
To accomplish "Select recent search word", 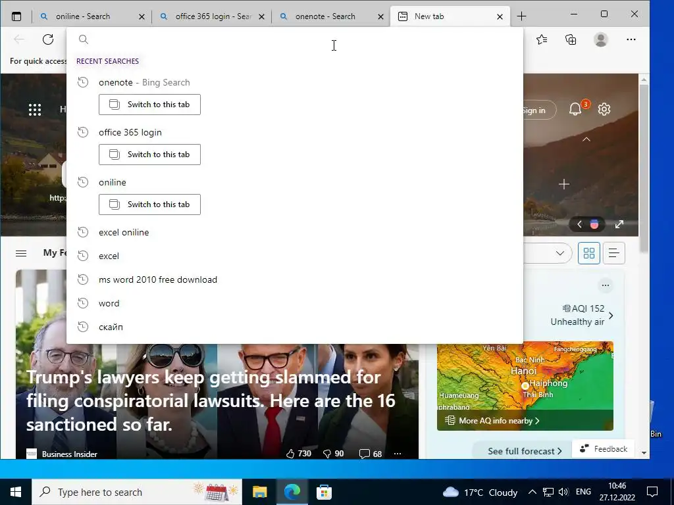I will point(295,303).
